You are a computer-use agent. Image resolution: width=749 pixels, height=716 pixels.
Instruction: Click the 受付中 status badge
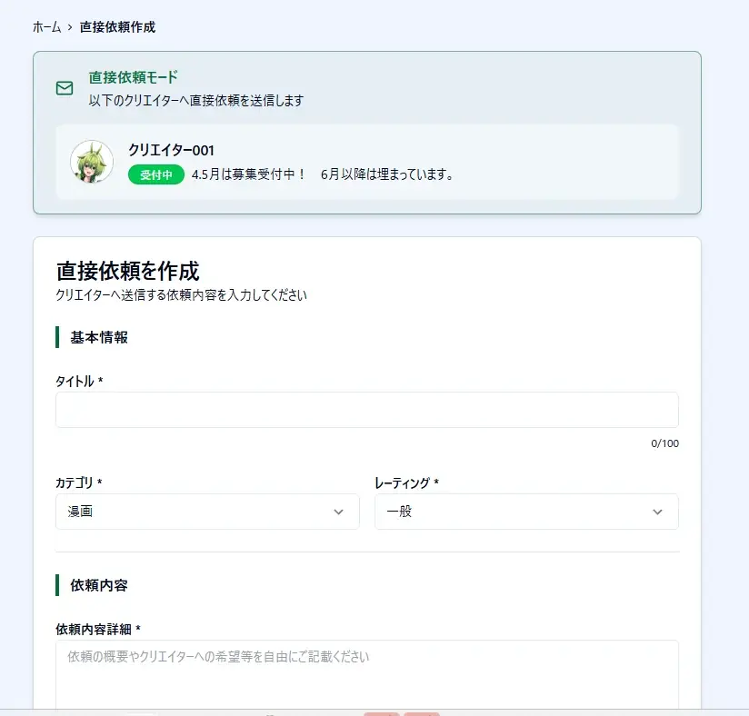click(x=155, y=174)
